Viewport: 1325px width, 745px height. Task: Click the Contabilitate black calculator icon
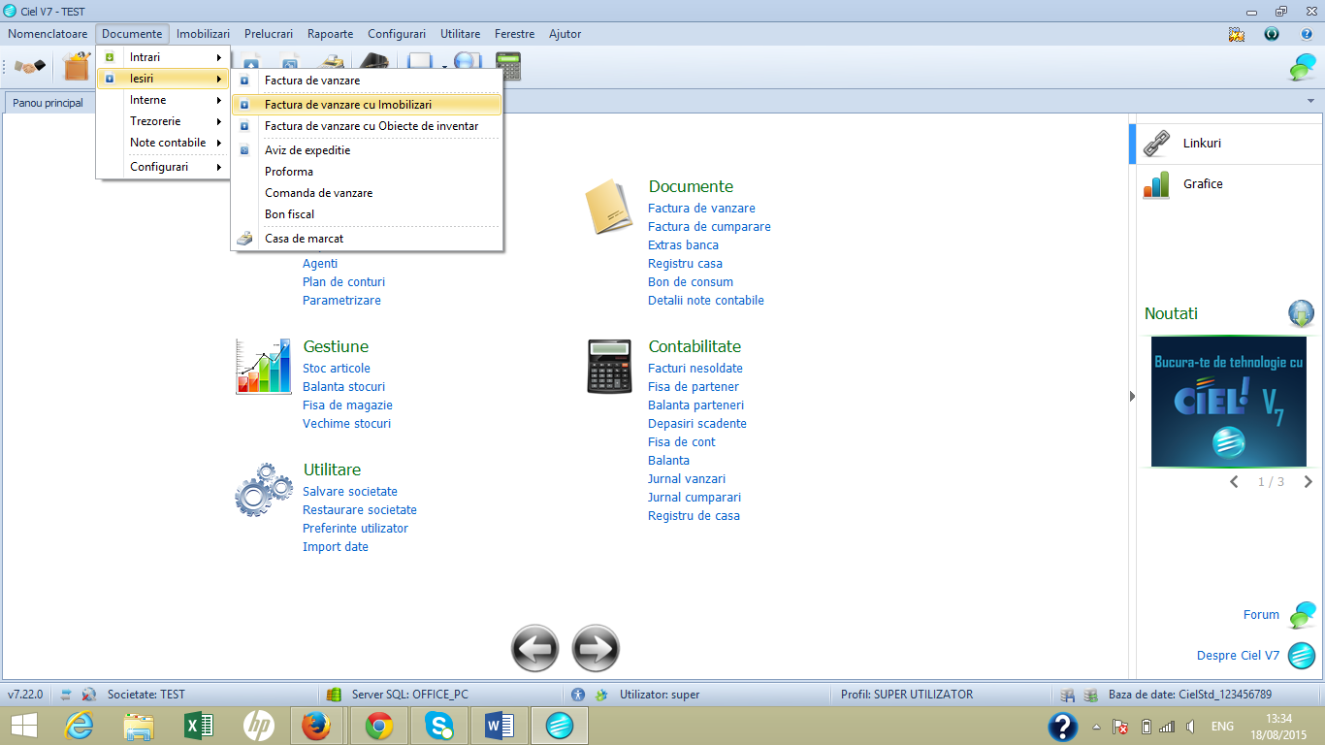coord(609,367)
